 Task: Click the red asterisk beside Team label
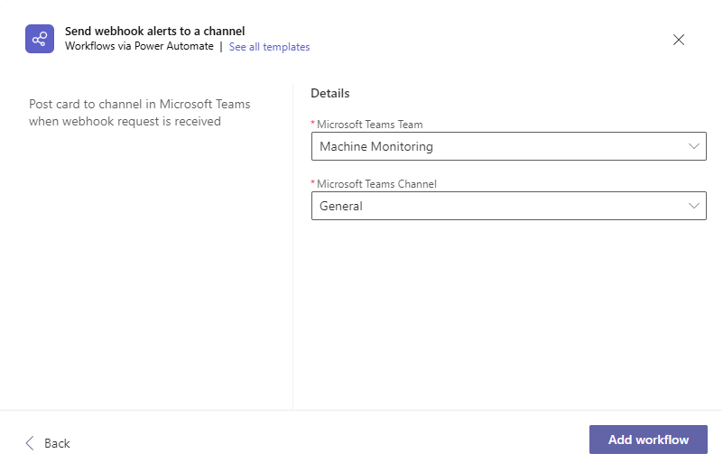coord(313,123)
